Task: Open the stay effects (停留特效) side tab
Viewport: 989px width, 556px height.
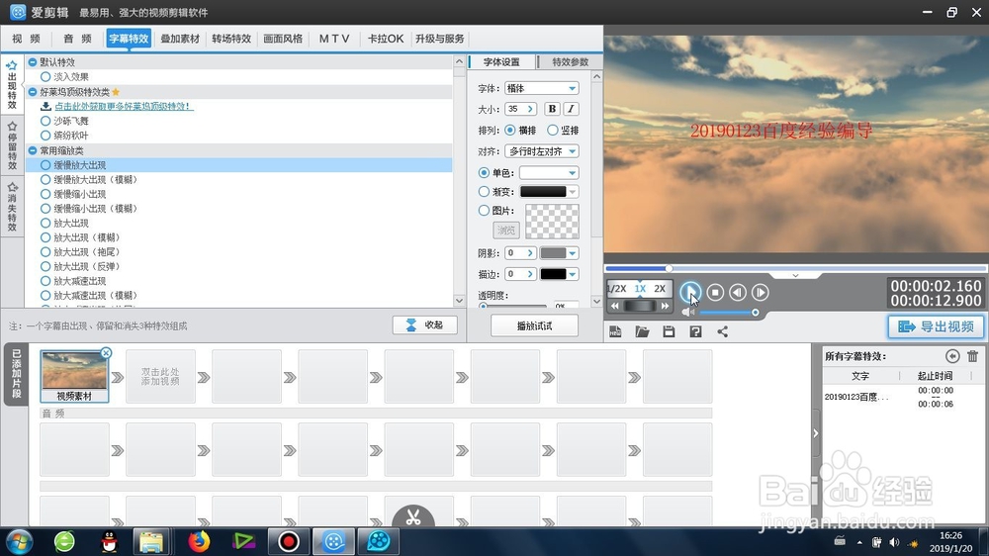Action: click(12, 145)
